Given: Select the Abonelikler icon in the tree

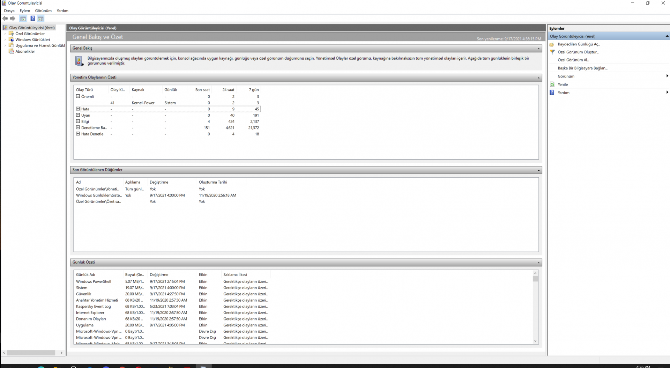Looking at the screenshot, I should 11,51.
